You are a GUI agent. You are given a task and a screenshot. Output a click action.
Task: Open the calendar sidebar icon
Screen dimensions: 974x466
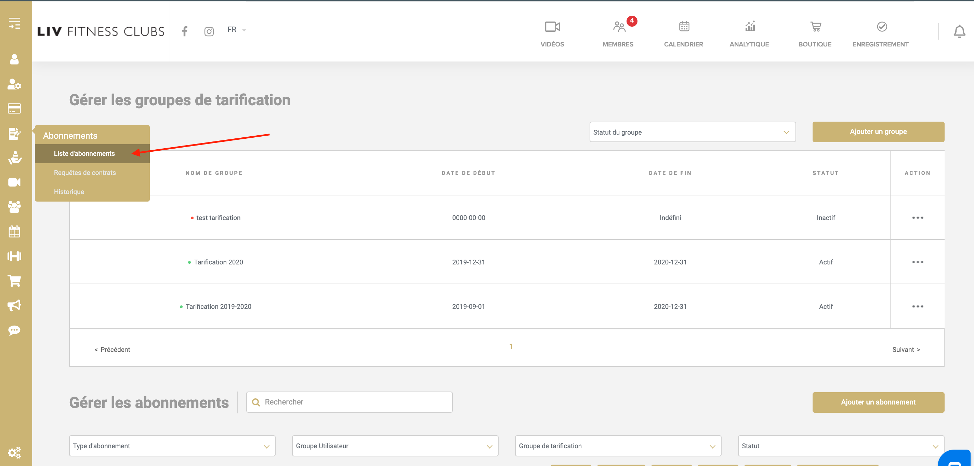(14, 232)
